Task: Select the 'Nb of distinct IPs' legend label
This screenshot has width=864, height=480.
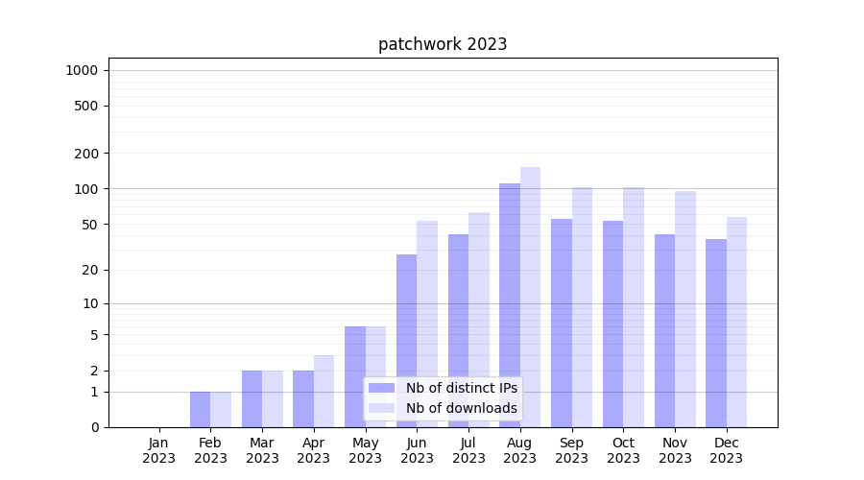Action: coord(461,388)
